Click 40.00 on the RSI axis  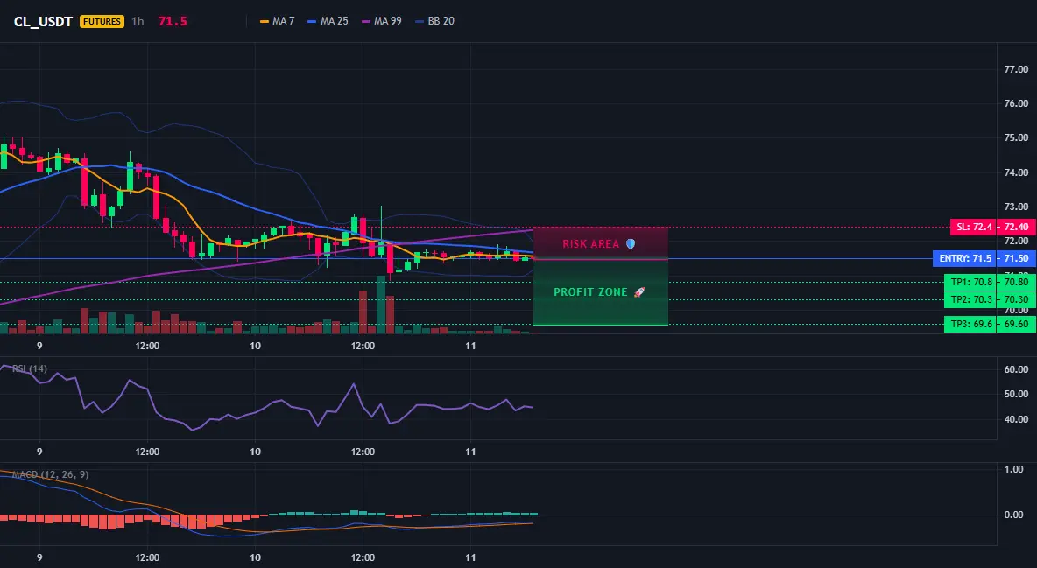pos(1016,419)
